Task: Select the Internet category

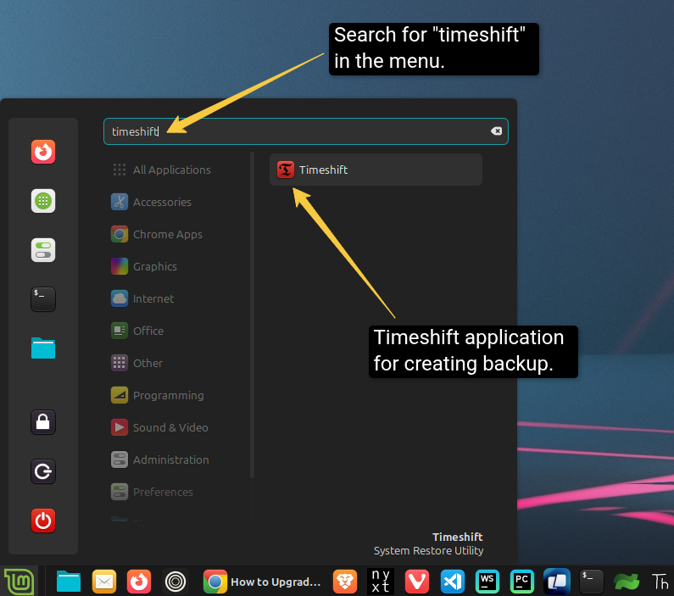Action: (142, 298)
